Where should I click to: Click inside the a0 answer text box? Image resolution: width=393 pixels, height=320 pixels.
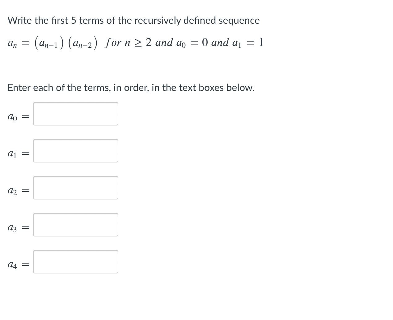click(75, 114)
